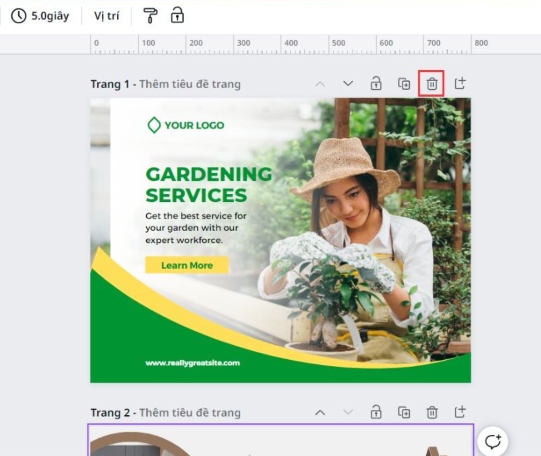Click the copy style paint roller icon

149,16
